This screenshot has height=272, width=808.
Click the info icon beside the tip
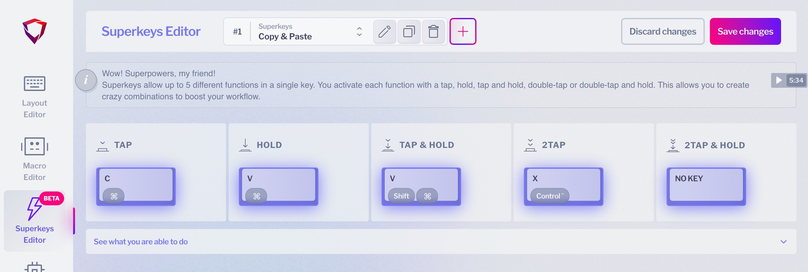click(x=86, y=80)
